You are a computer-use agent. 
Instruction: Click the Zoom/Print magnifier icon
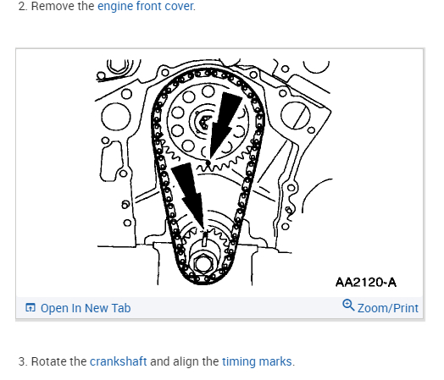348,305
